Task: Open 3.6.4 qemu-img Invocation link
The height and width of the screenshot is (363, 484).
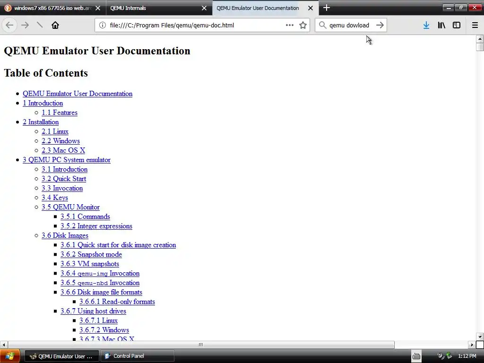Action: 100,273
